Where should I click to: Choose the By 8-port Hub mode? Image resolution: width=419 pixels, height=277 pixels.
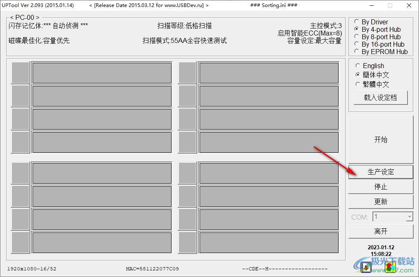pos(378,37)
